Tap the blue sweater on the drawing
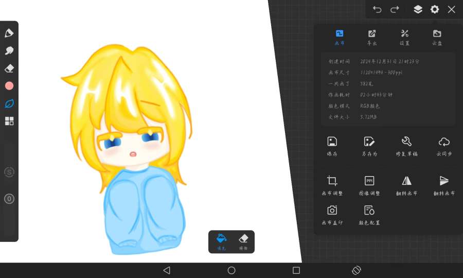463x278 pixels. (x=144, y=210)
